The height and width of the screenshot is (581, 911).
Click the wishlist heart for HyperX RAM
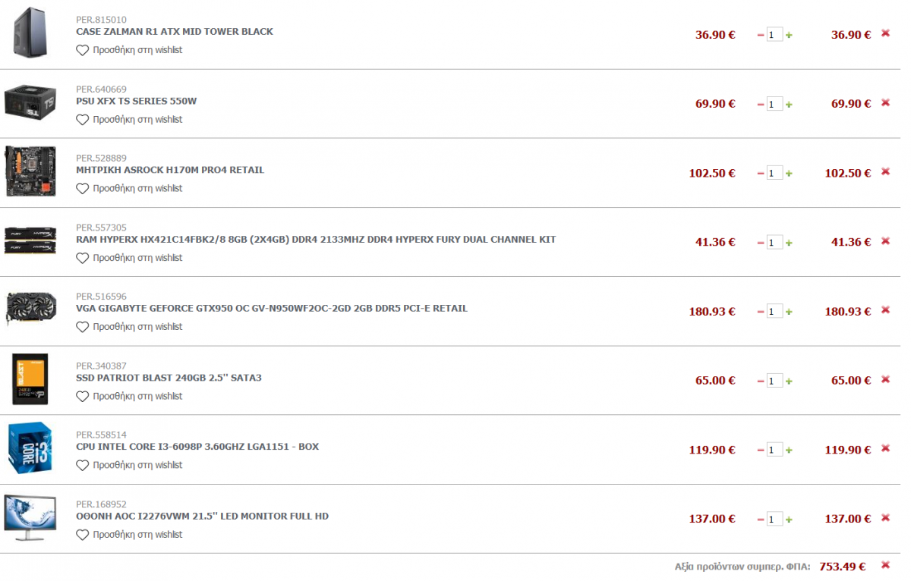click(x=83, y=258)
